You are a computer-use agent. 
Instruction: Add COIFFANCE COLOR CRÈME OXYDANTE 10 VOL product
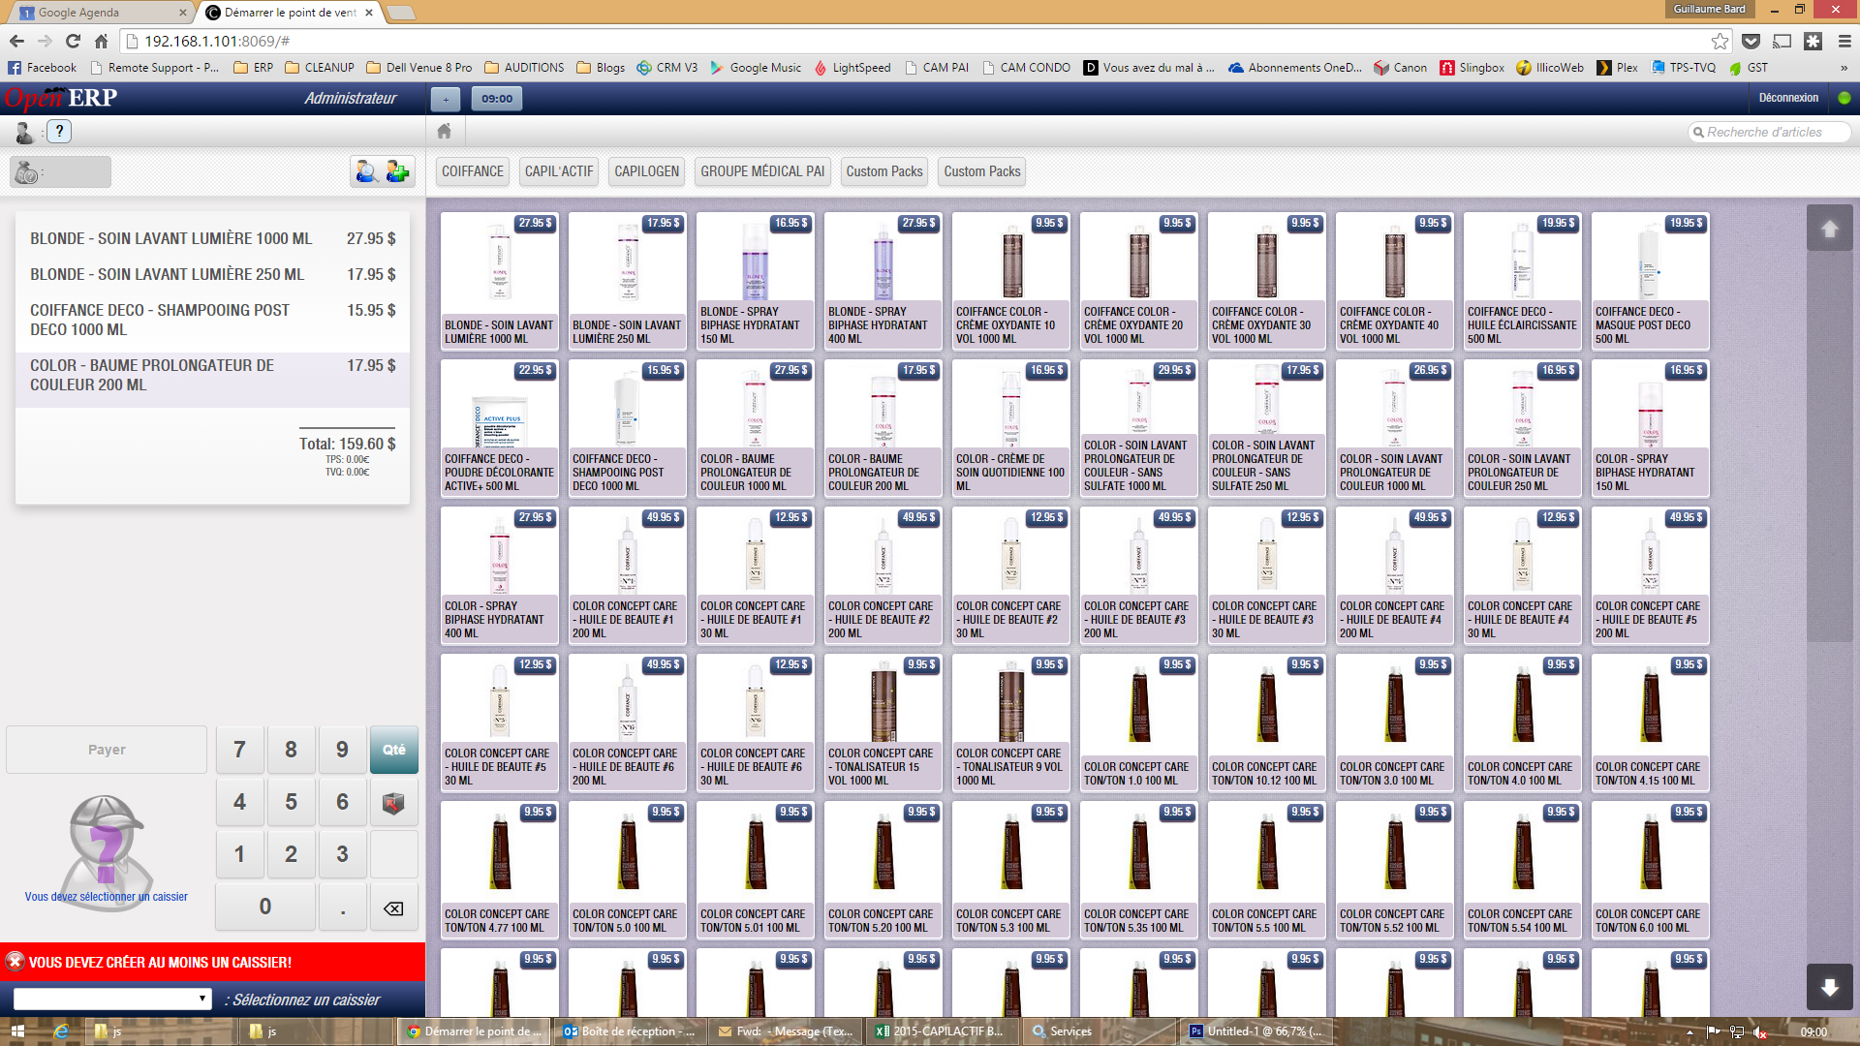click(x=1010, y=281)
